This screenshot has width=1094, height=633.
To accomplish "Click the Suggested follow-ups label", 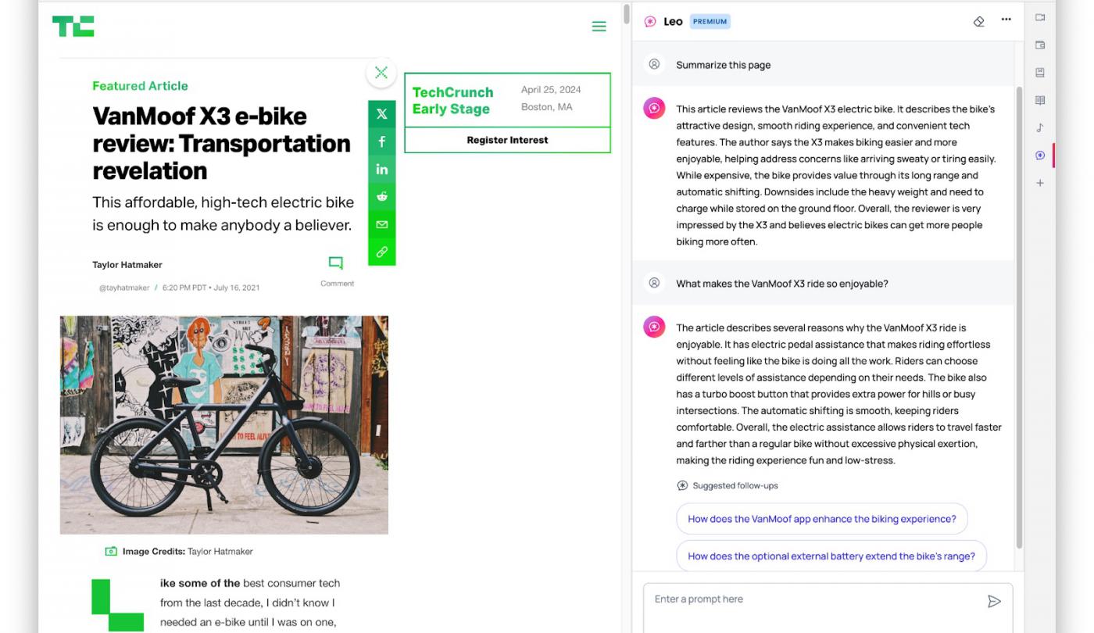I will [x=735, y=485].
